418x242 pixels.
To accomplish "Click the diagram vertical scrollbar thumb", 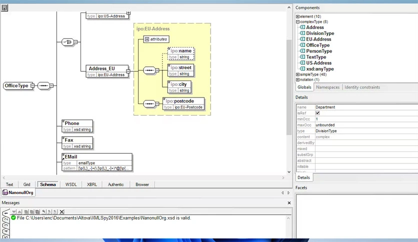I will [289, 87].
